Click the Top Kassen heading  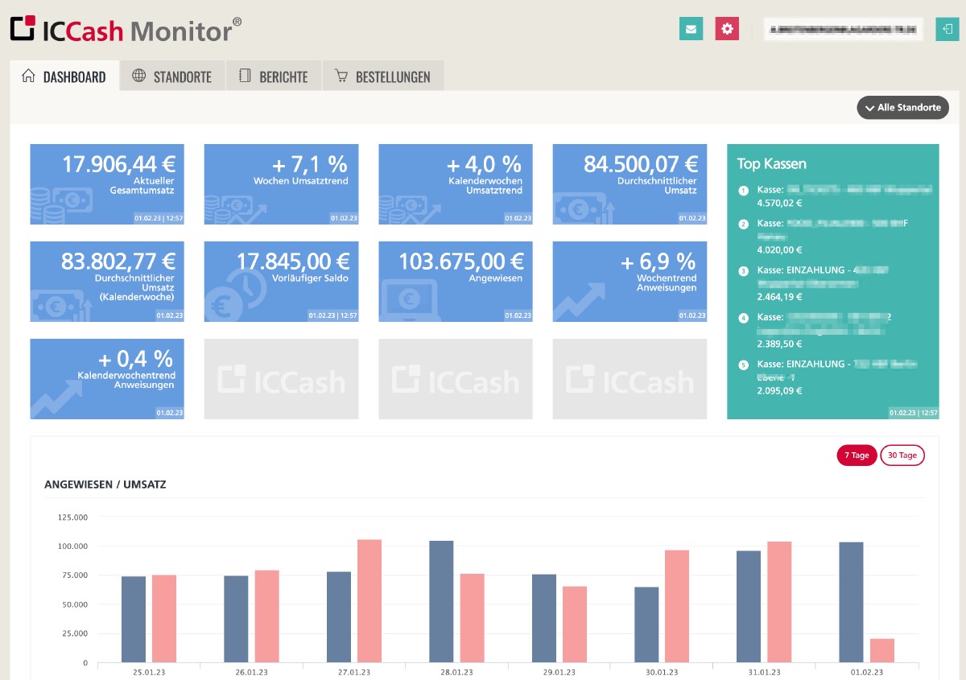771,163
